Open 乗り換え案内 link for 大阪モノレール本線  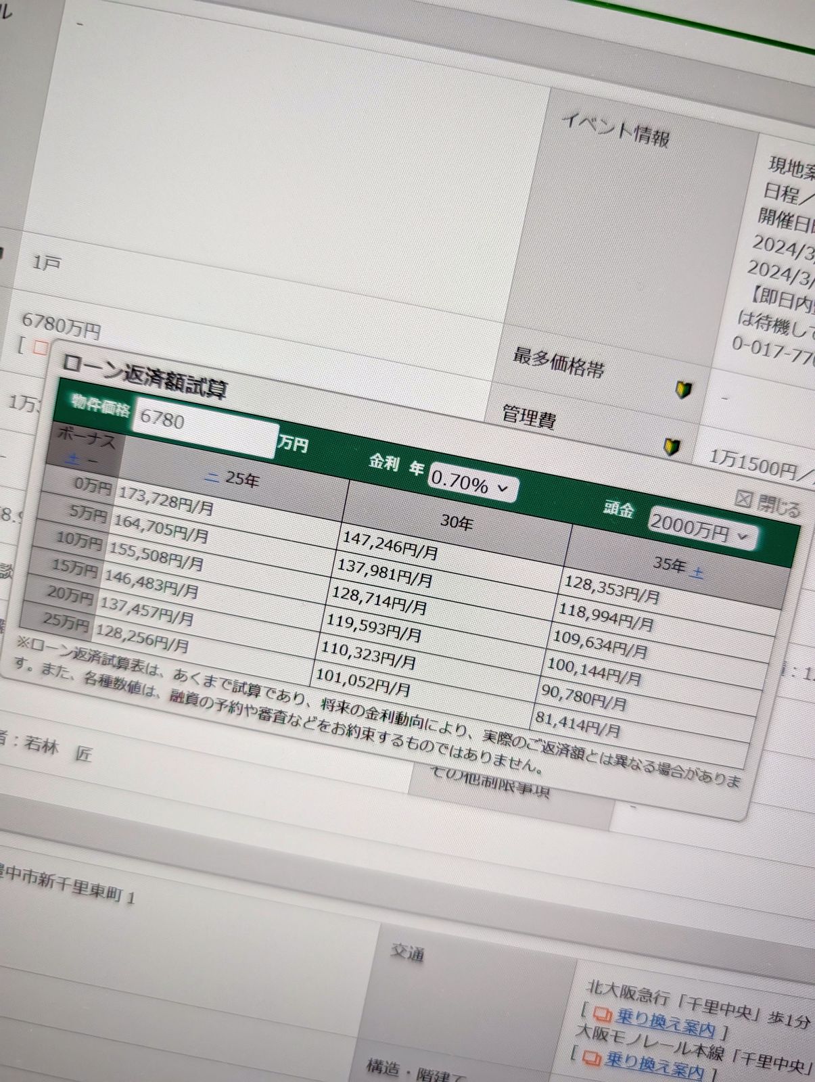[655, 1065]
